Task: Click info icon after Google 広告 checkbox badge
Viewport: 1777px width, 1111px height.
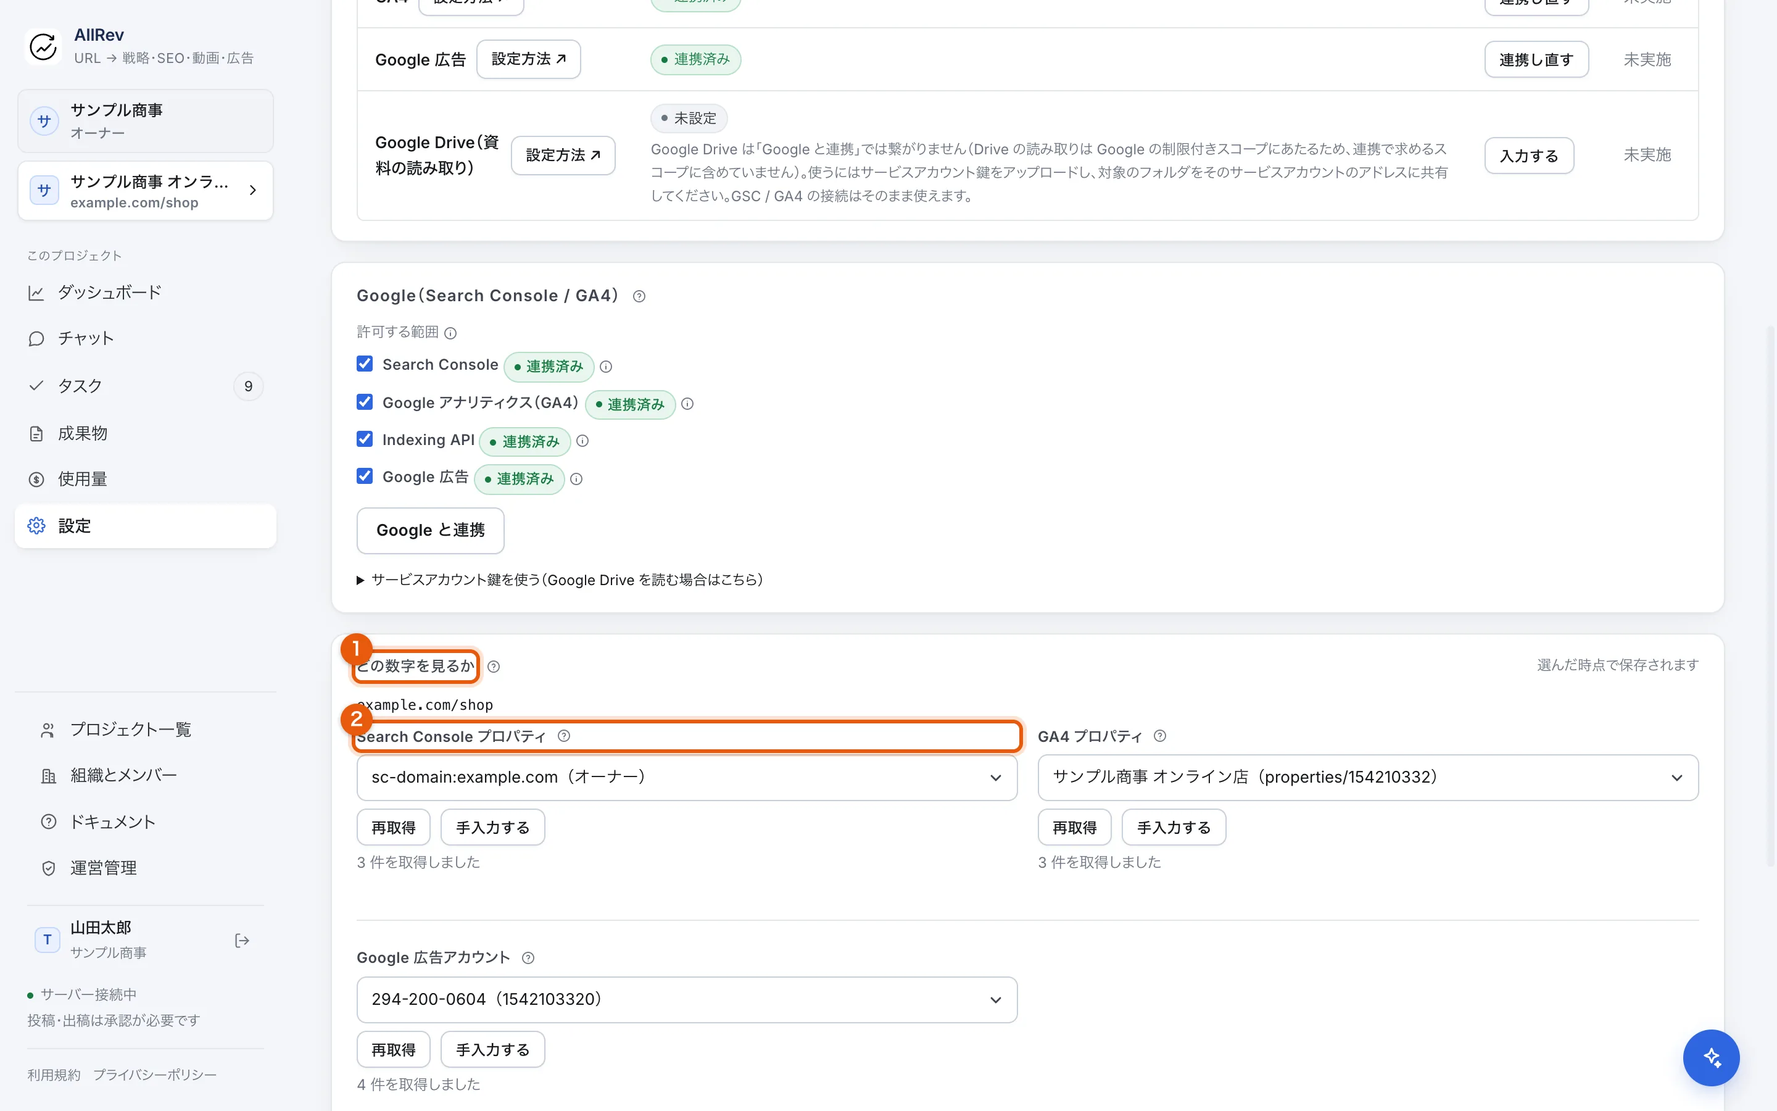Action: coord(576,479)
